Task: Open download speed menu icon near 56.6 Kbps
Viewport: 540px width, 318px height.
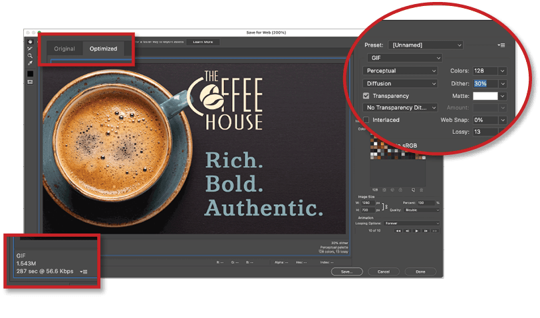Action: pos(84,271)
